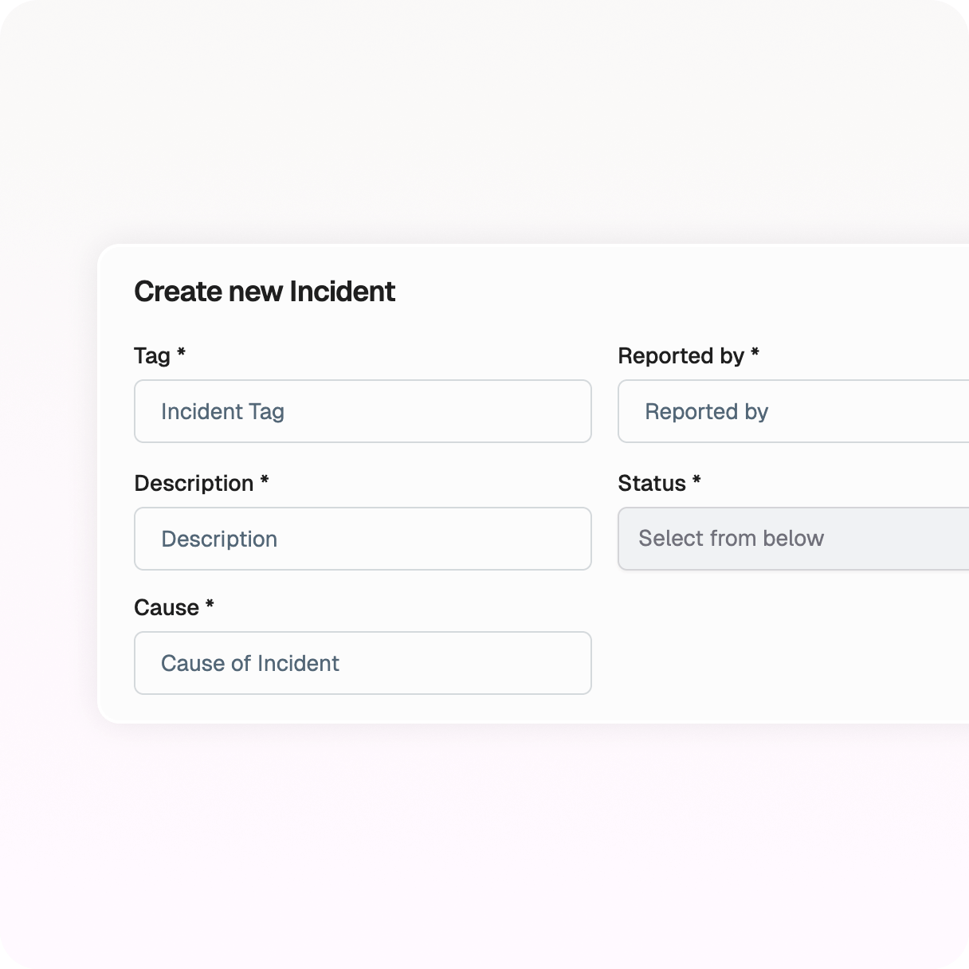Click the Incident Tag input field

pyautogui.click(x=363, y=411)
